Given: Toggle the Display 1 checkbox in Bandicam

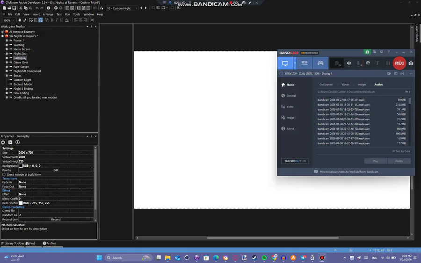Looking at the screenshot, I should [281, 73].
